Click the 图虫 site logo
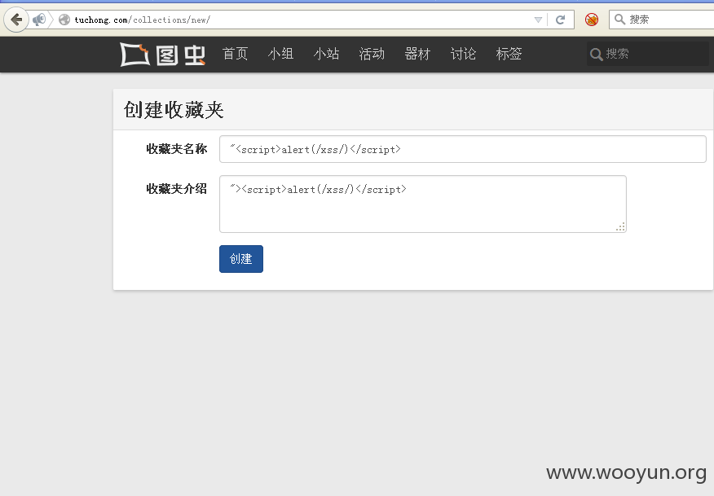The image size is (714, 496). coord(163,54)
